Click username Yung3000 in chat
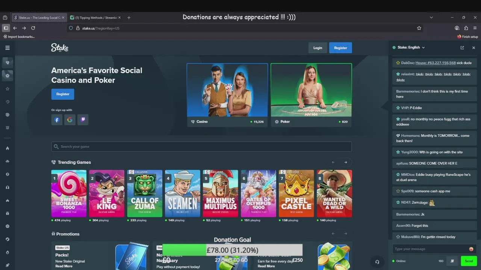The height and width of the screenshot is (270, 481). tap(409, 152)
